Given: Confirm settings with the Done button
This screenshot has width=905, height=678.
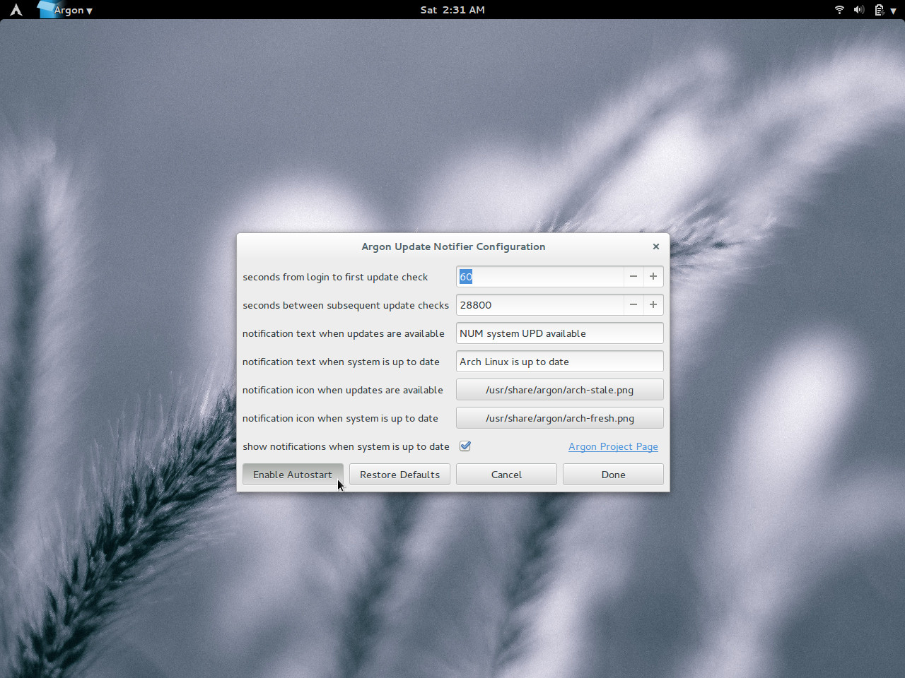Looking at the screenshot, I should 613,475.
